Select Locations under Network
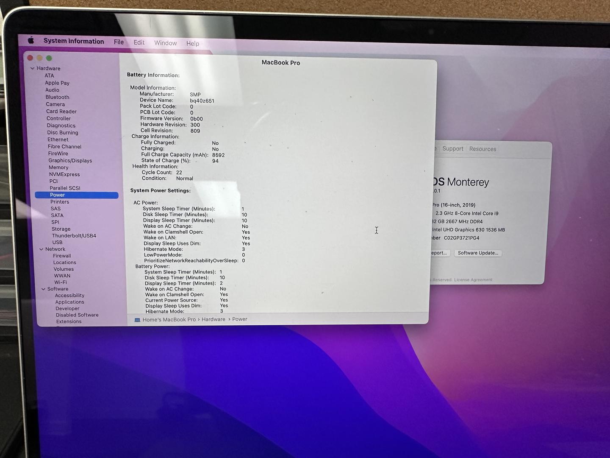The height and width of the screenshot is (458, 610). pos(65,263)
